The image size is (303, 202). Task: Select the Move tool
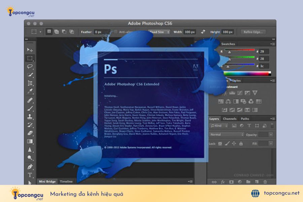(x=30, y=50)
